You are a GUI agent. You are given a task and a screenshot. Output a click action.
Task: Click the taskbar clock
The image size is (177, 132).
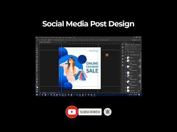[135, 95]
